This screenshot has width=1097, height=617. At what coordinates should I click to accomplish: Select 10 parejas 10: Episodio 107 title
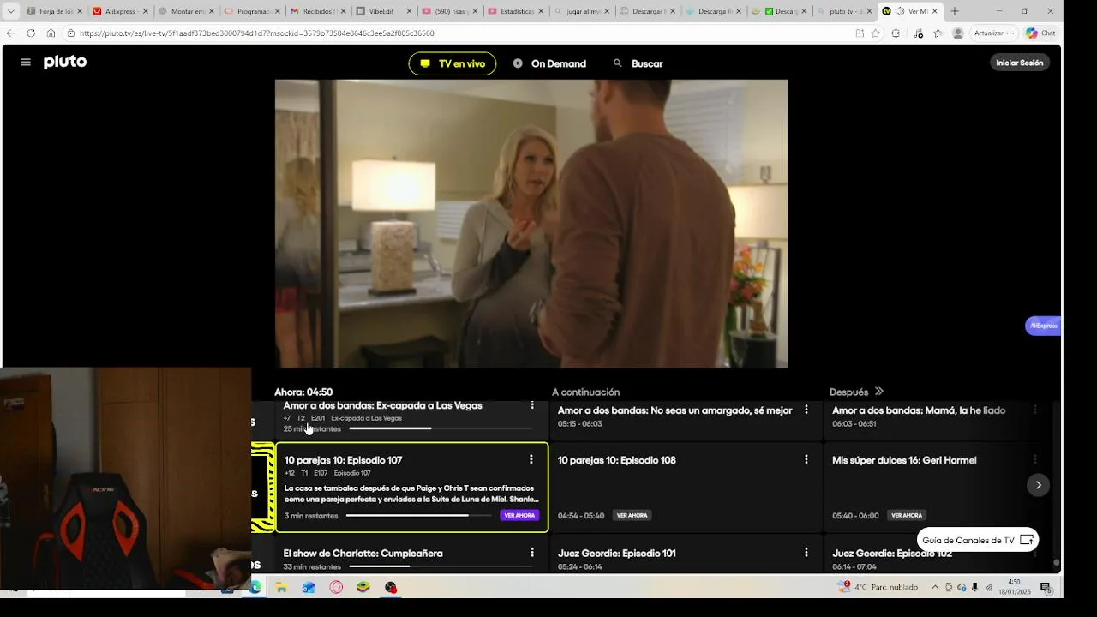point(343,460)
